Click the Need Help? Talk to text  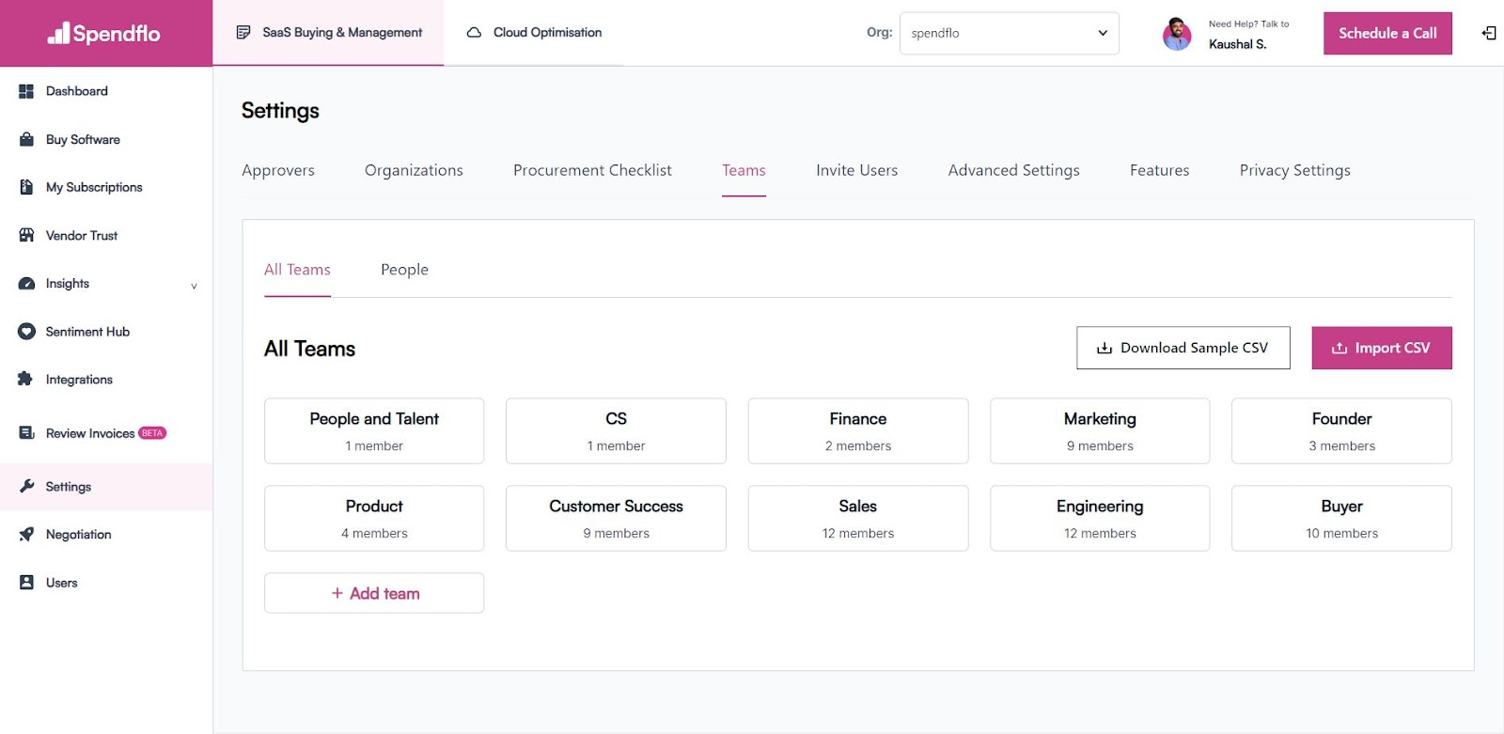pos(1248,24)
